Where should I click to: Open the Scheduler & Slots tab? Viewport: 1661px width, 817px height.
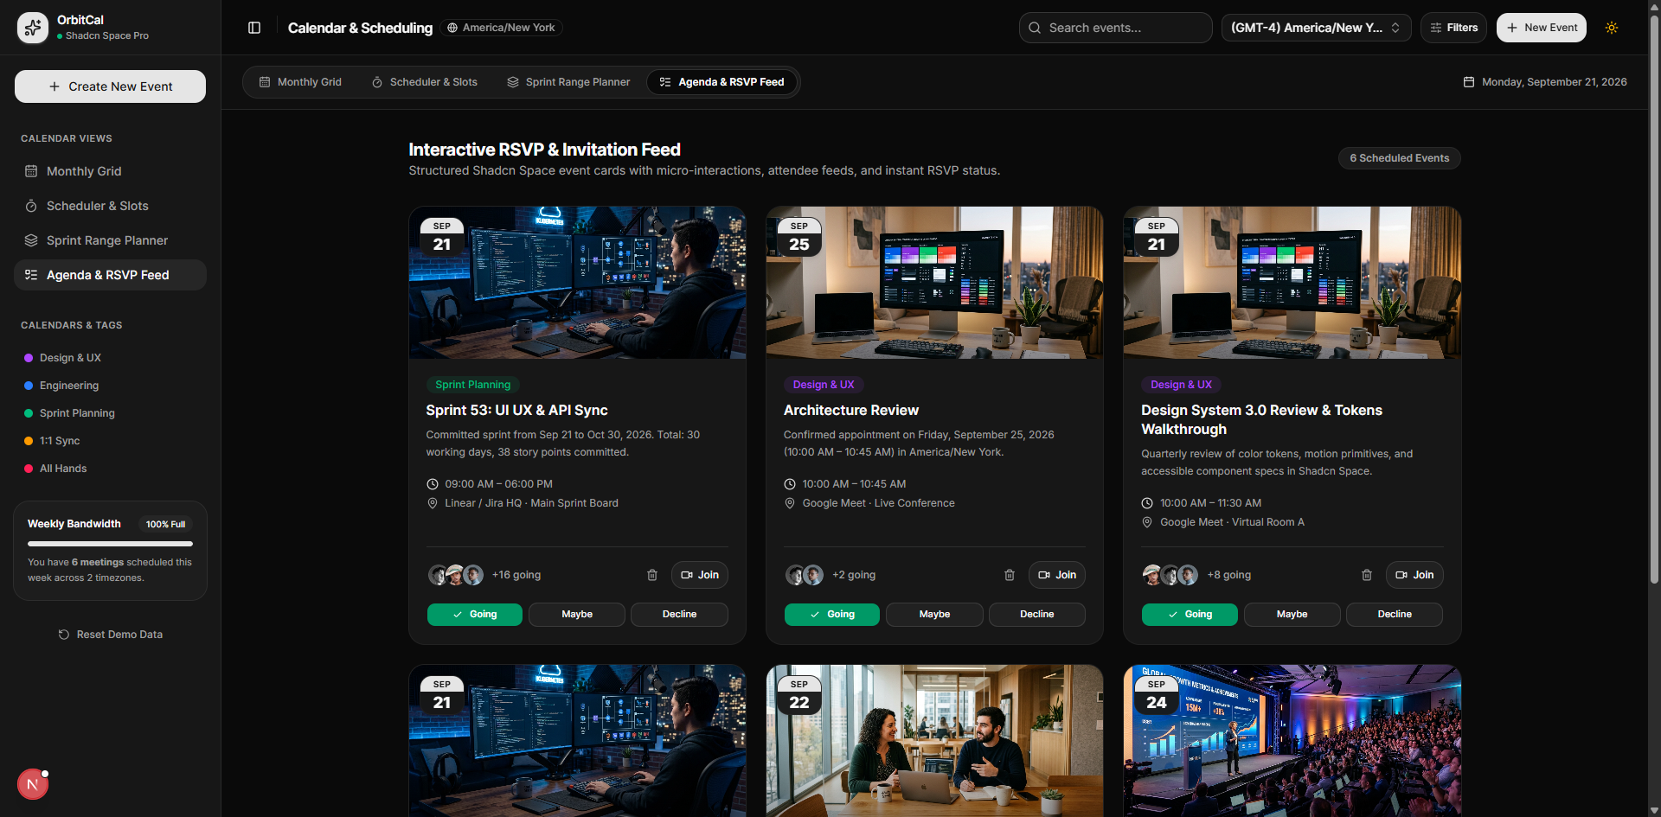point(424,82)
